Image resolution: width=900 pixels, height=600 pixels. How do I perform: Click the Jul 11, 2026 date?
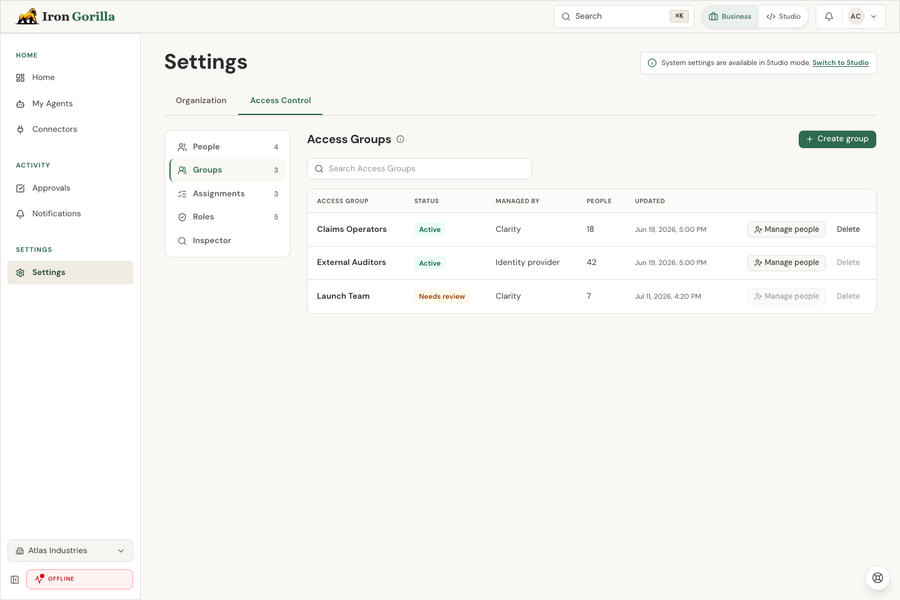point(668,297)
